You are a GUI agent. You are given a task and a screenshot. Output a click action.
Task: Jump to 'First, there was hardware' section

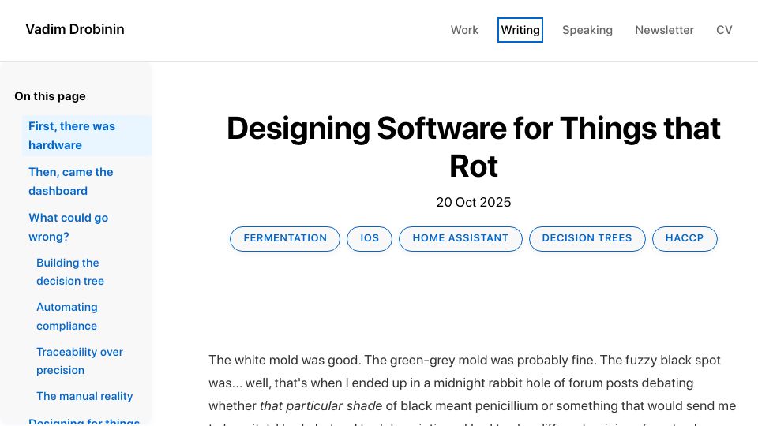click(x=87, y=136)
